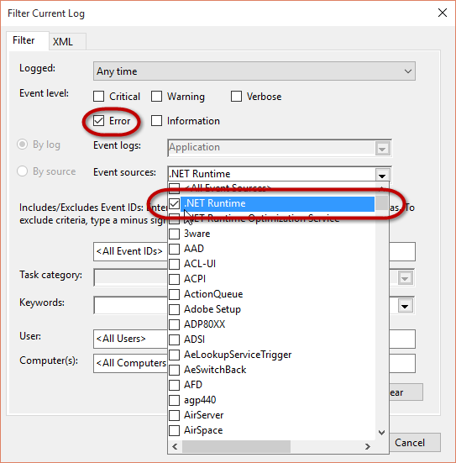Check the AirServer source entry
The width and height of the screenshot is (456, 463).
tap(175, 415)
